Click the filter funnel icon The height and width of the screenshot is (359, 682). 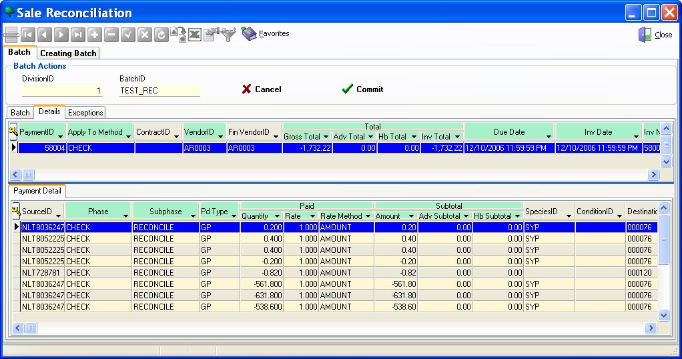point(229,35)
